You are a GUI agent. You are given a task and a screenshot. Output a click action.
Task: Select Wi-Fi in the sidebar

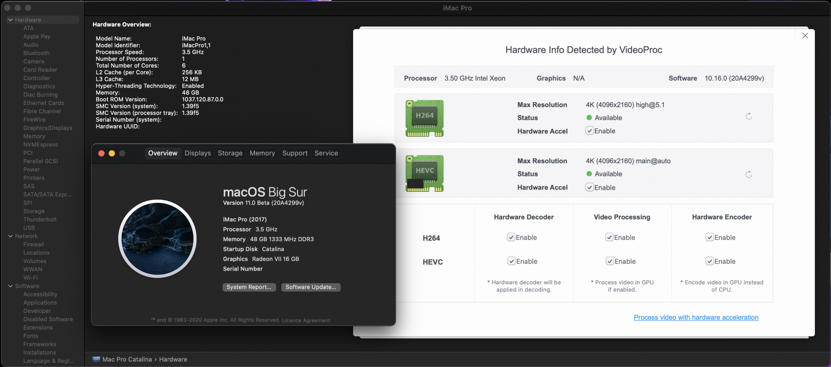click(30, 278)
